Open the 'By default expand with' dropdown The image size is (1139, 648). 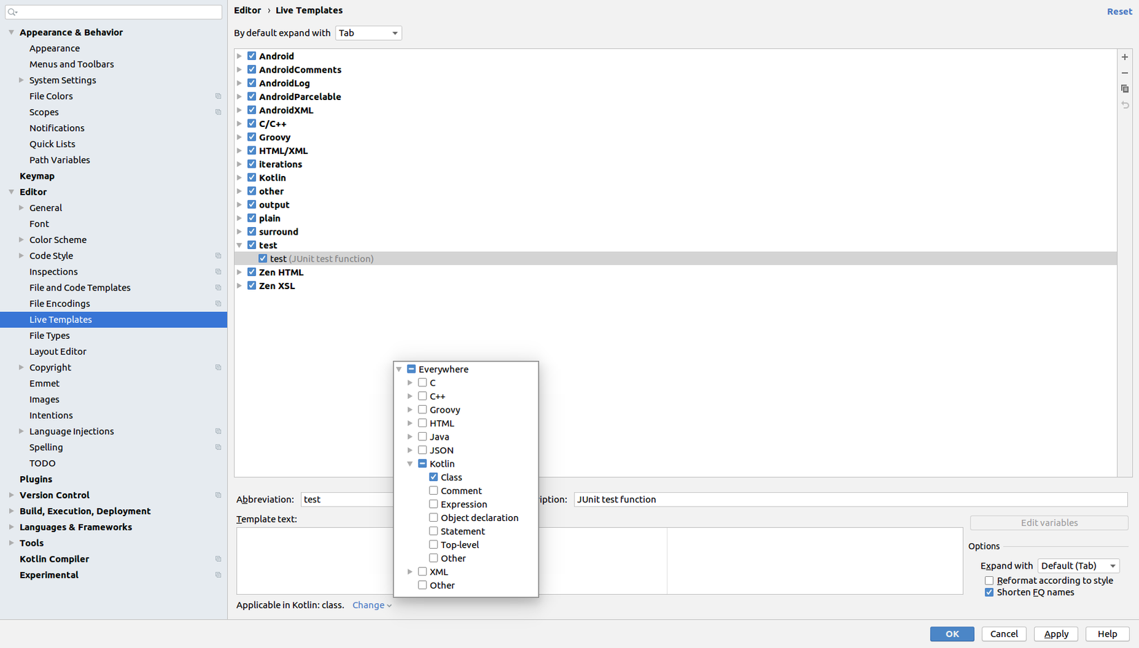(368, 33)
